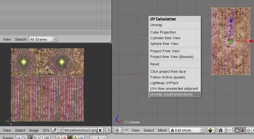
Task: Open the 3D view View menu
Action: click(x=136, y=130)
